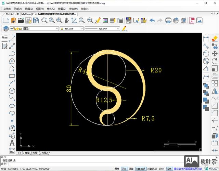The height and width of the screenshot is (171, 219).
Task: Export drawing with the PDF icon
Action: point(192,21)
